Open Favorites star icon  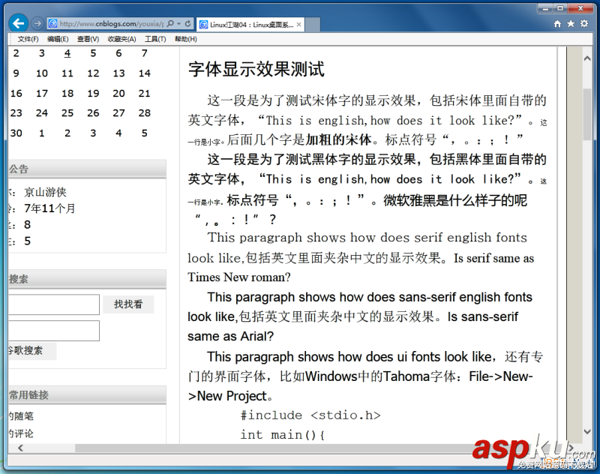tap(571, 24)
